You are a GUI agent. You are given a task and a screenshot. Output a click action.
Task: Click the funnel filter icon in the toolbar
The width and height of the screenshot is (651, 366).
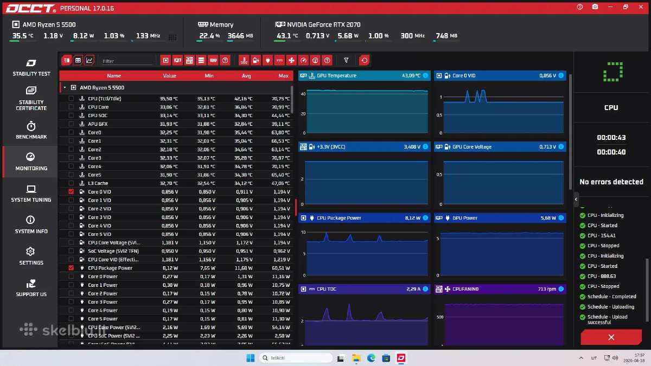[346, 60]
